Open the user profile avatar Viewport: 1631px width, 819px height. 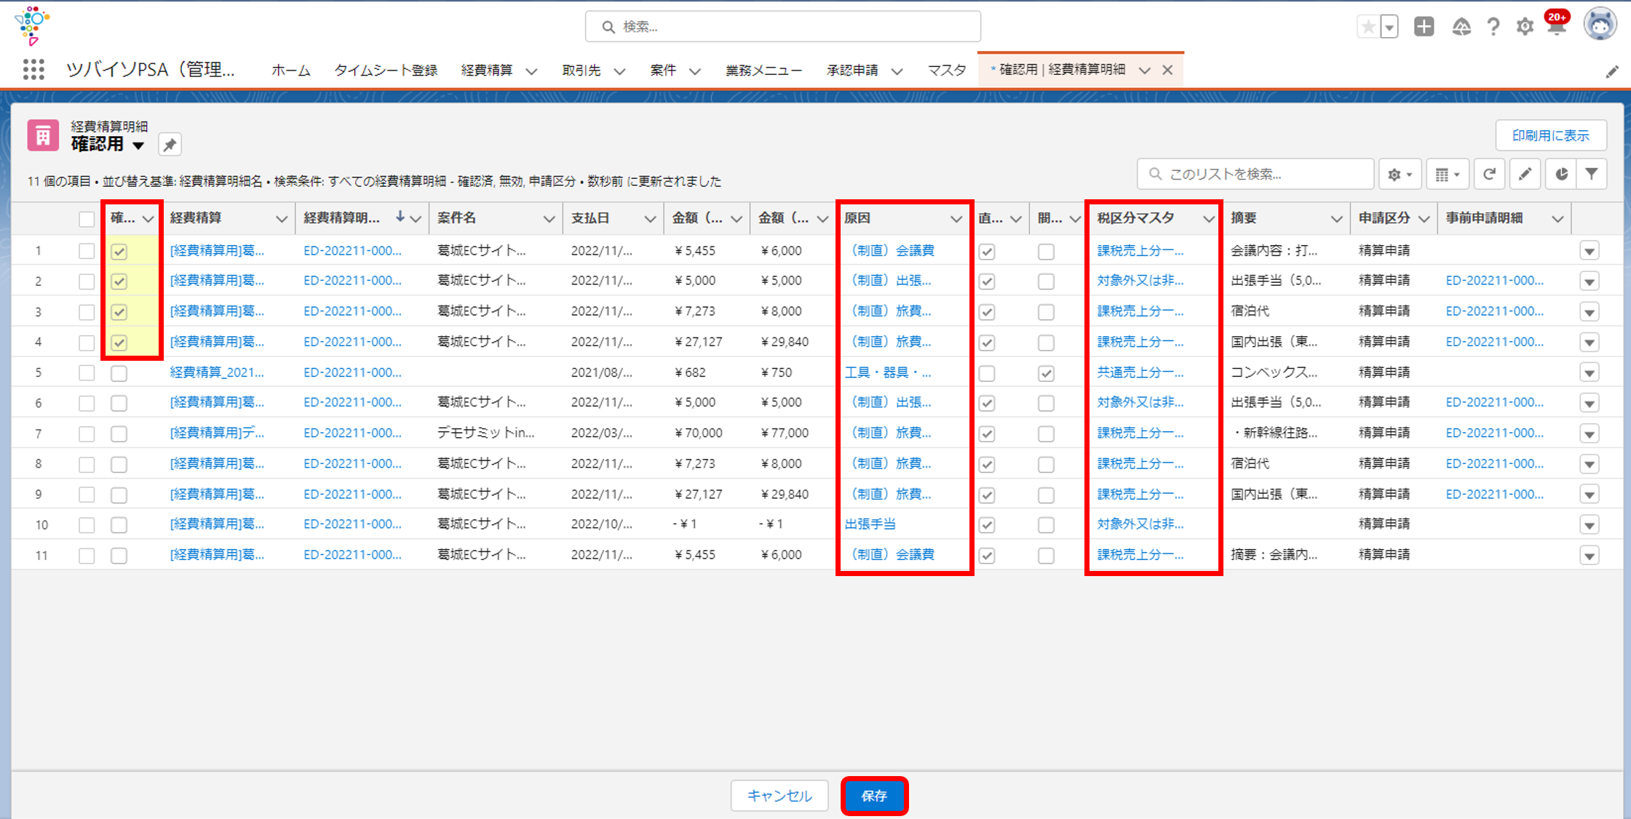(x=1600, y=25)
